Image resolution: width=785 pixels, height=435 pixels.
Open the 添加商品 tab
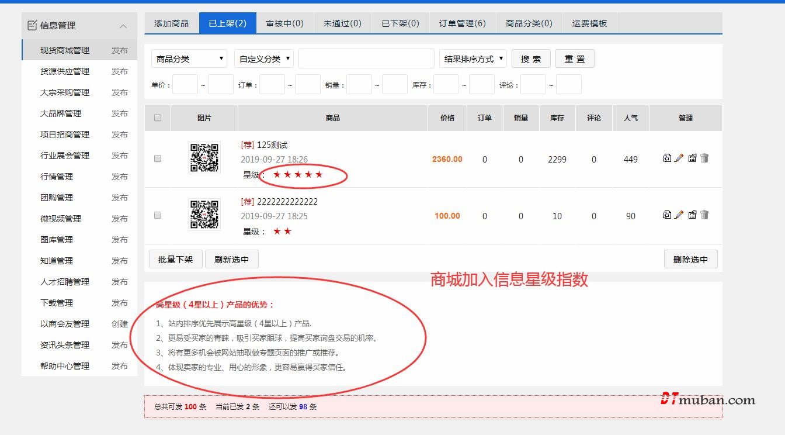pyautogui.click(x=171, y=23)
